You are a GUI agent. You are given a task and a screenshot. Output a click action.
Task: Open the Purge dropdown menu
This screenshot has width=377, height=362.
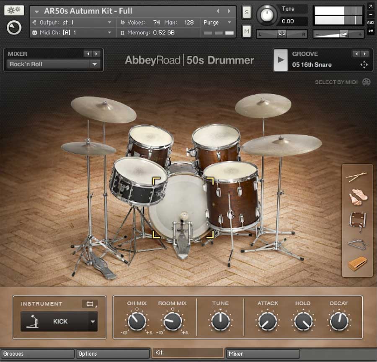click(x=217, y=22)
